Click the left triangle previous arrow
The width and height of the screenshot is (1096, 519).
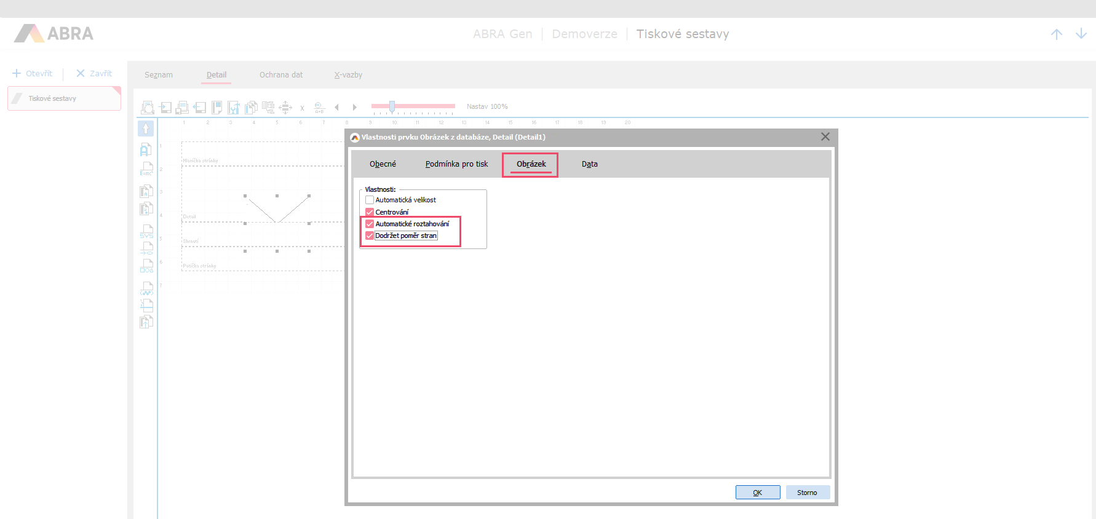tap(336, 107)
